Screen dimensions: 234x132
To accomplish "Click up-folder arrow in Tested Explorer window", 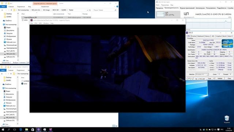I will [x=11, y=10].
